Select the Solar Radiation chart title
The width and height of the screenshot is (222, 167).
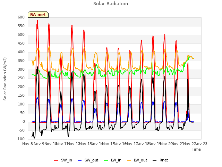111,4
